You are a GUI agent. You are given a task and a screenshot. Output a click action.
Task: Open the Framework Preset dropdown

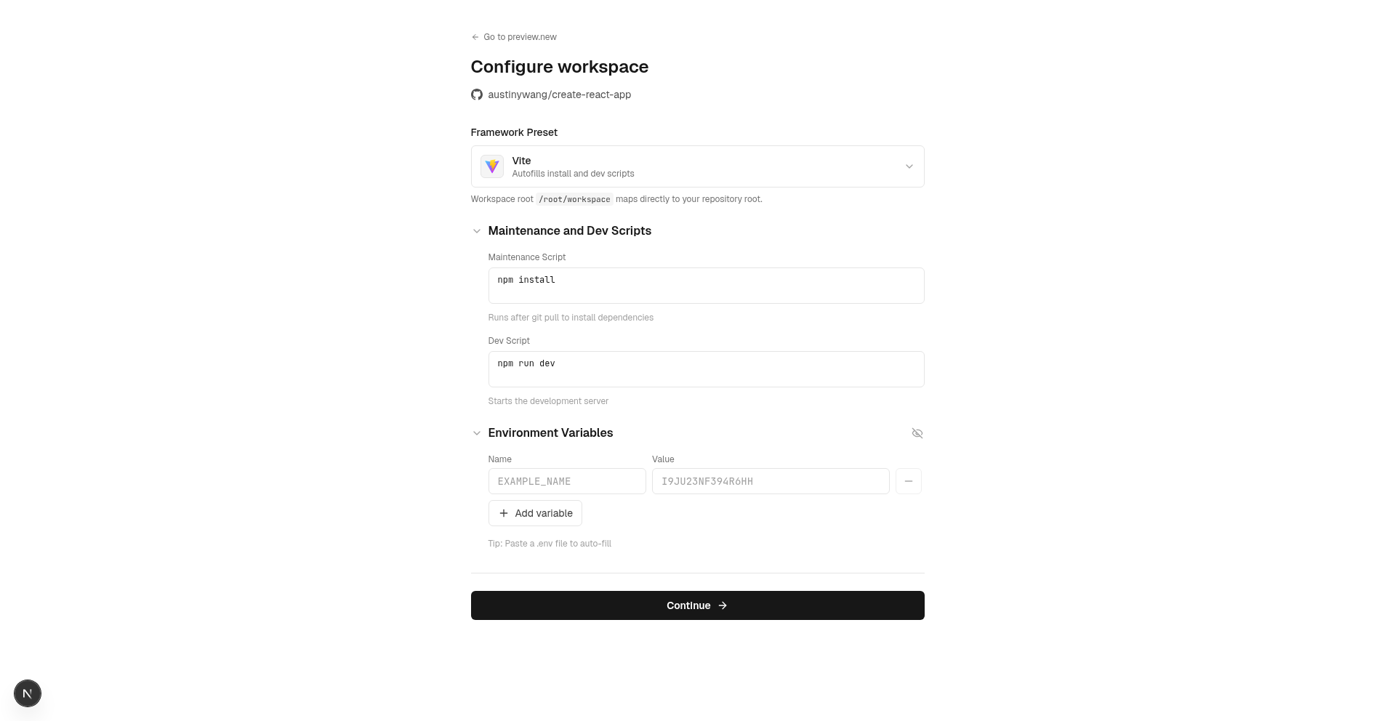pyautogui.click(x=697, y=166)
